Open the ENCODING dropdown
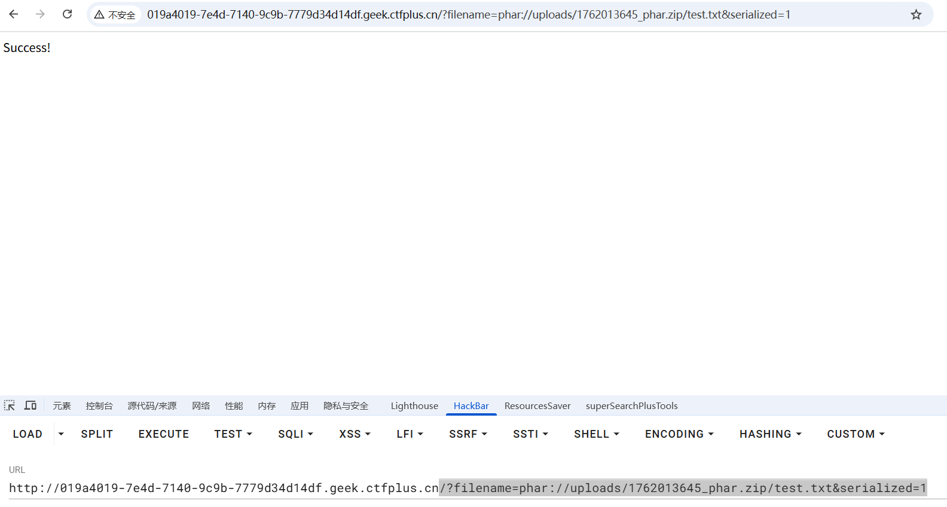The width and height of the screenshot is (947, 507). pos(679,434)
